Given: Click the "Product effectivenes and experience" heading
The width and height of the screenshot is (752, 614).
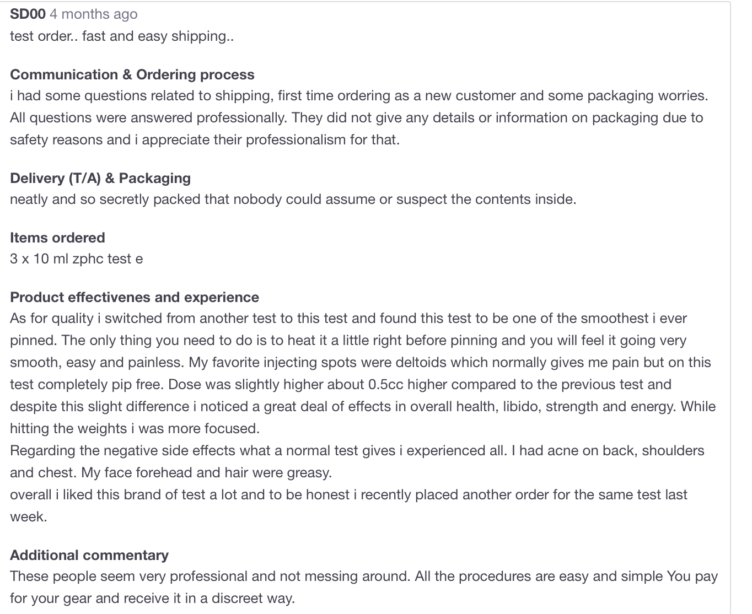Looking at the screenshot, I should [135, 297].
